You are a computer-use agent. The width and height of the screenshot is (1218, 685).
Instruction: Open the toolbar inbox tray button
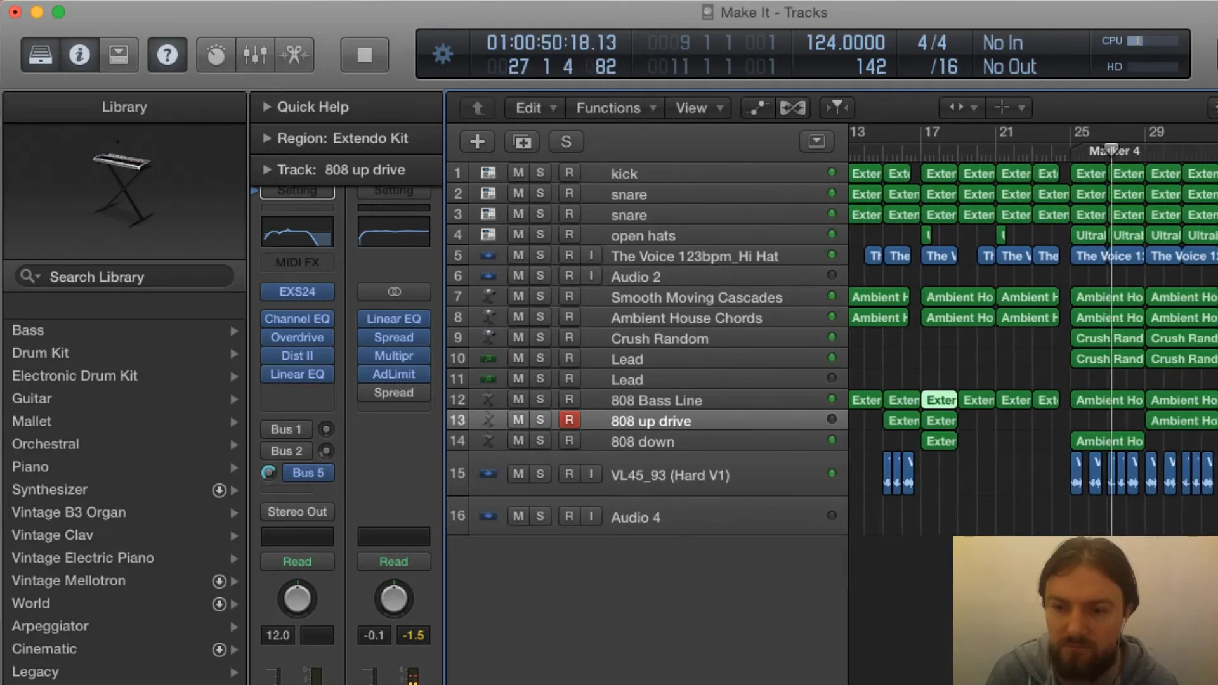point(119,55)
